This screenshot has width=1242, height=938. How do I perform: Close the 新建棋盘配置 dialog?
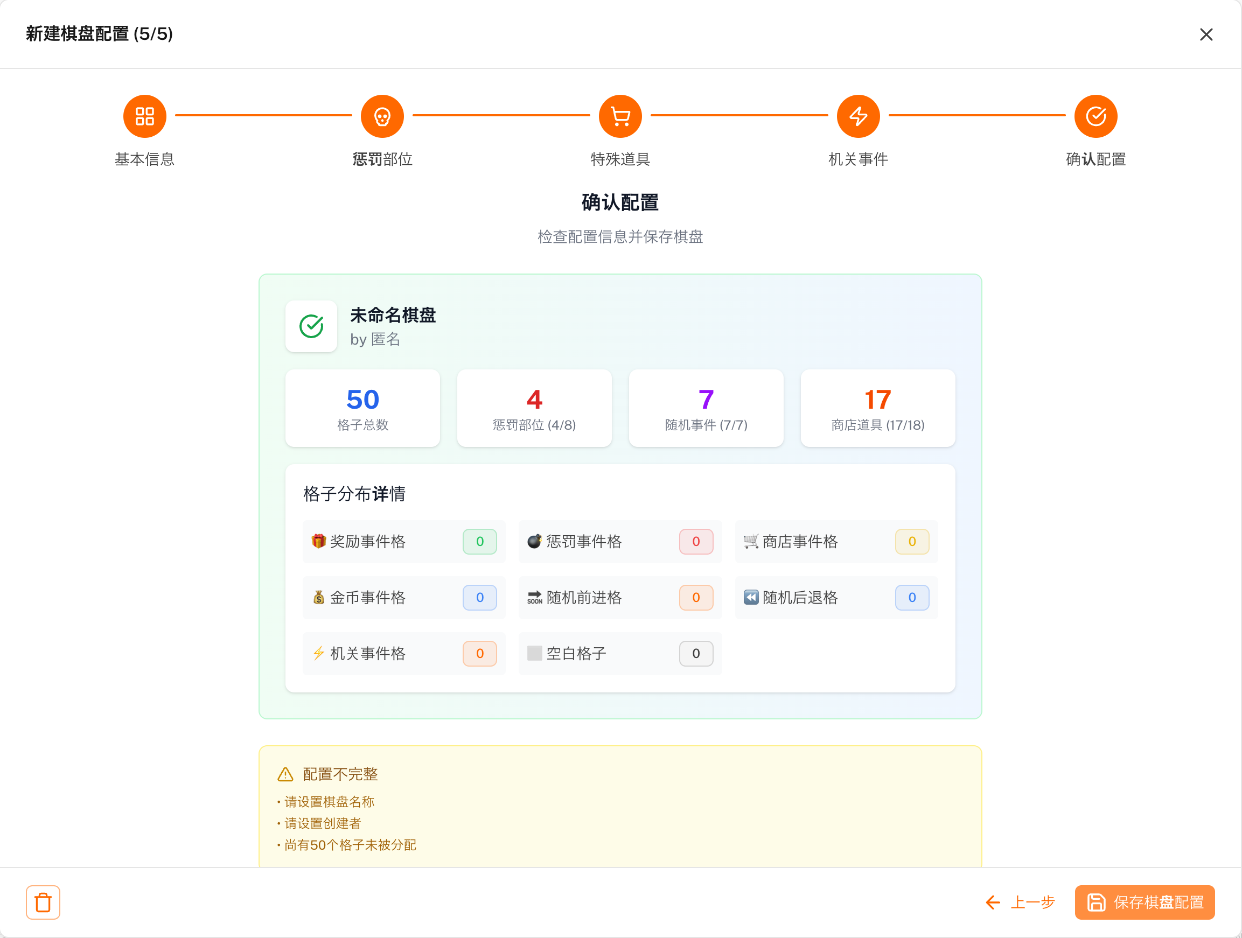tap(1205, 35)
